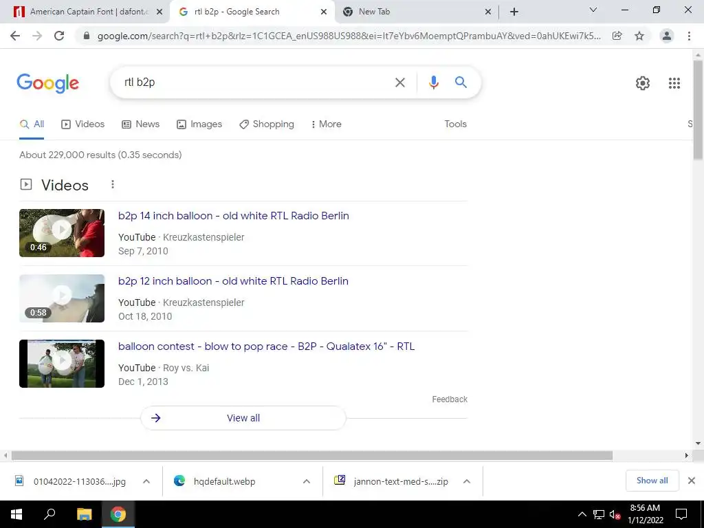Image resolution: width=704 pixels, height=528 pixels.
Task: Select the Images search filter
Action: click(x=199, y=124)
